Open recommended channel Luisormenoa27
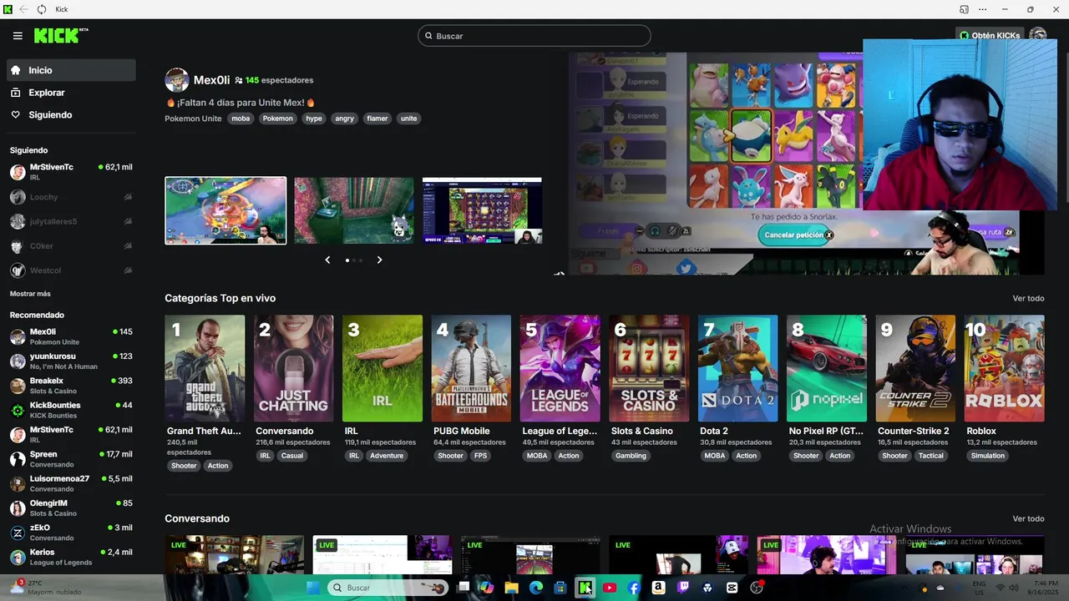Screen dimensions: 1069x601 tap(71, 483)
